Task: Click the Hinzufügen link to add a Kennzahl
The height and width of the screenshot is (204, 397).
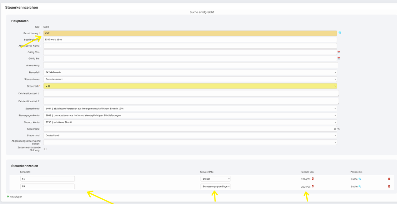Action: (16, 197)
